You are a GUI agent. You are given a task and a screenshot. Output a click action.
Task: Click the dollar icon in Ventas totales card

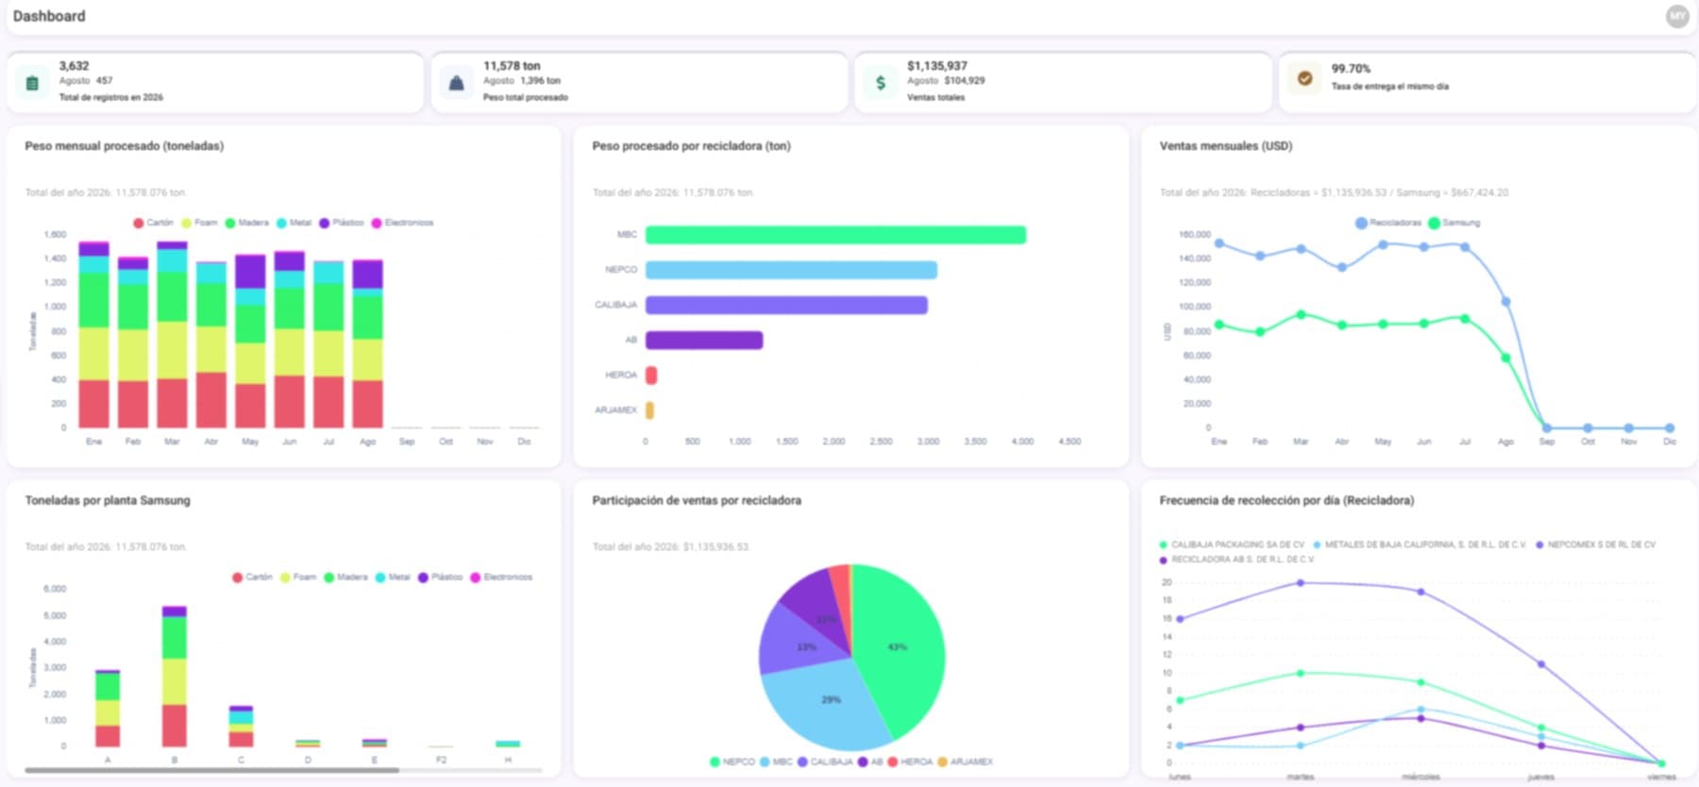(x=880, y=83)
